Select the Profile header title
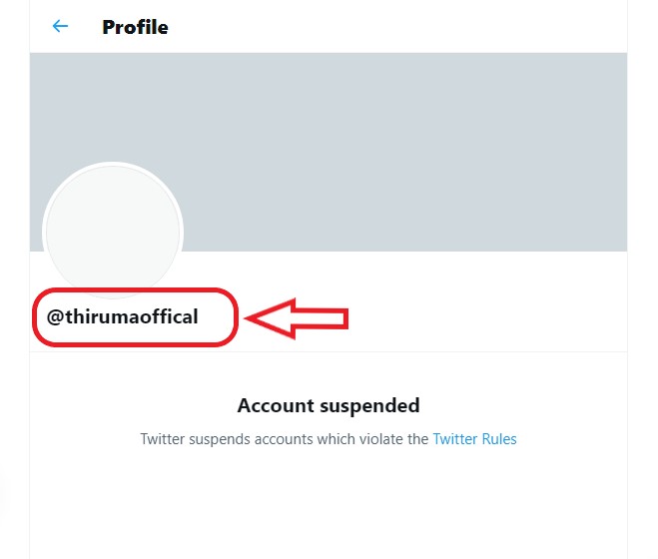Image resolution: width=658 pixels, height=559 pixels. pos(135,27)
